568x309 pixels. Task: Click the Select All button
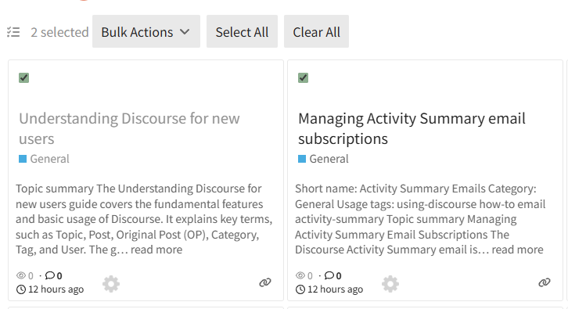pos(242,31)
